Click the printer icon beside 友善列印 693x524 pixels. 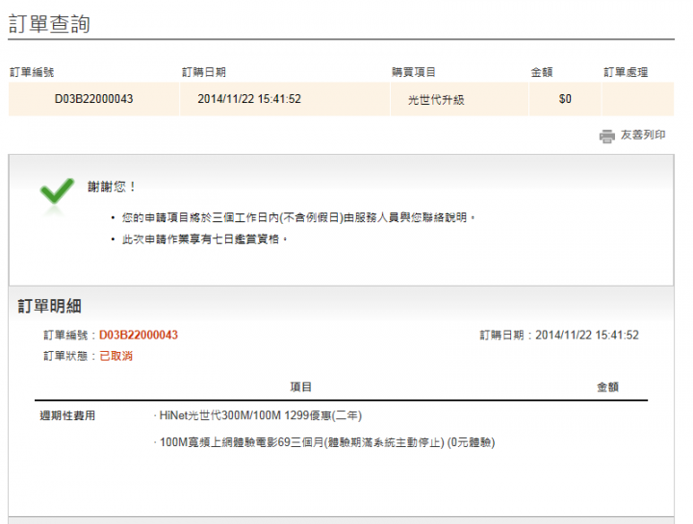coord(606,136)
